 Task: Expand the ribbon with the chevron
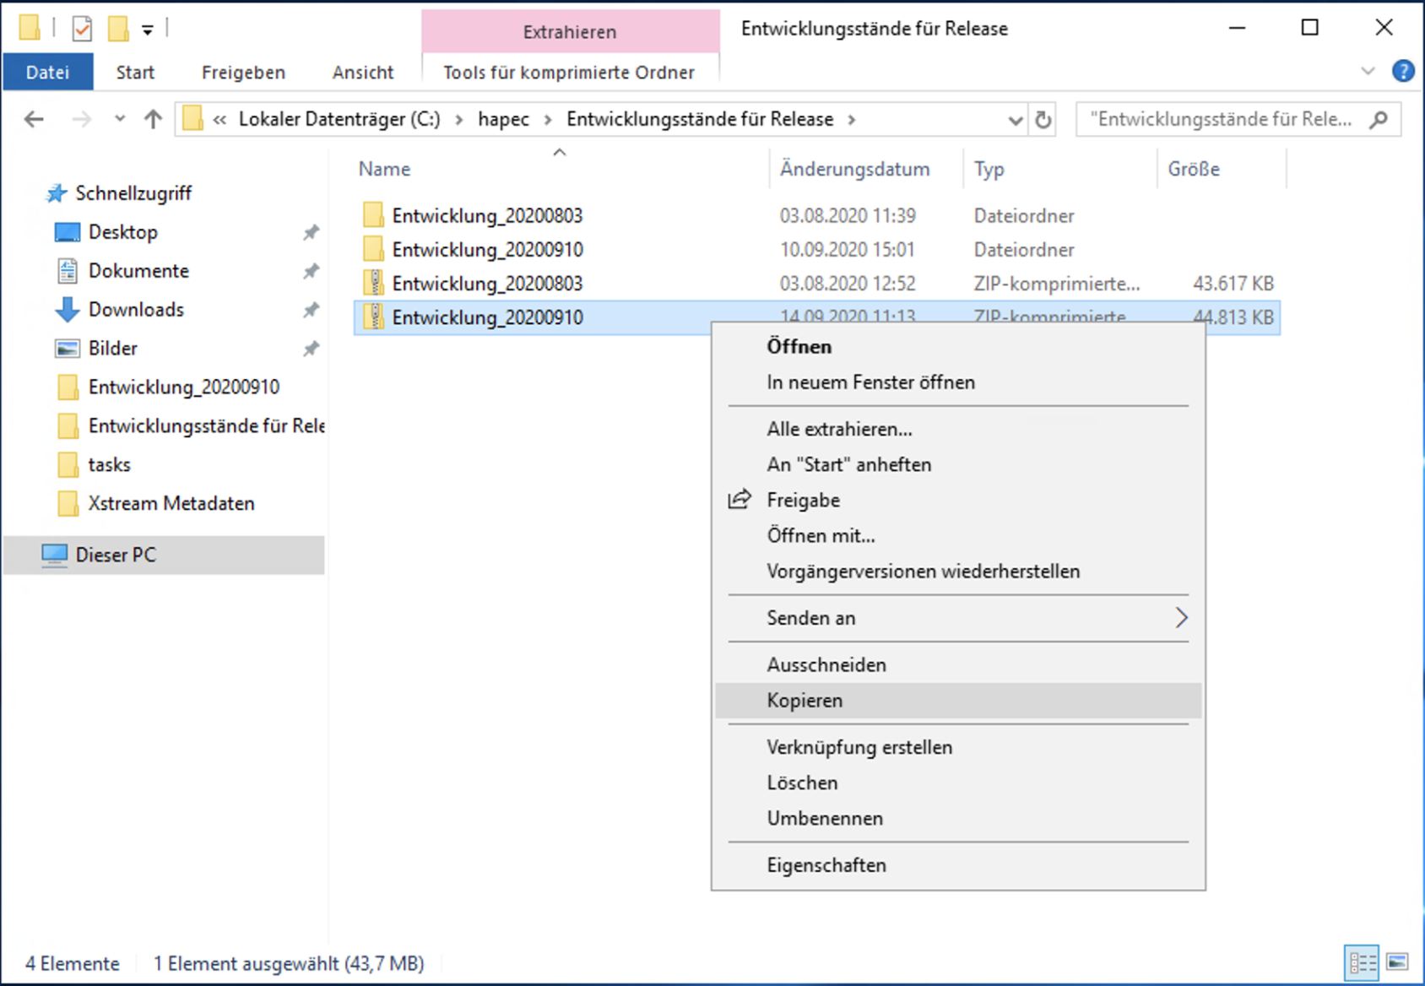click(1368, 72)
